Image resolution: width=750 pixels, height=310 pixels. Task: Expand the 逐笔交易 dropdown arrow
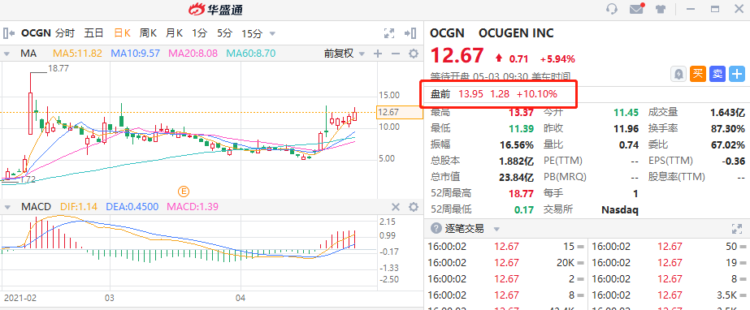496,229
